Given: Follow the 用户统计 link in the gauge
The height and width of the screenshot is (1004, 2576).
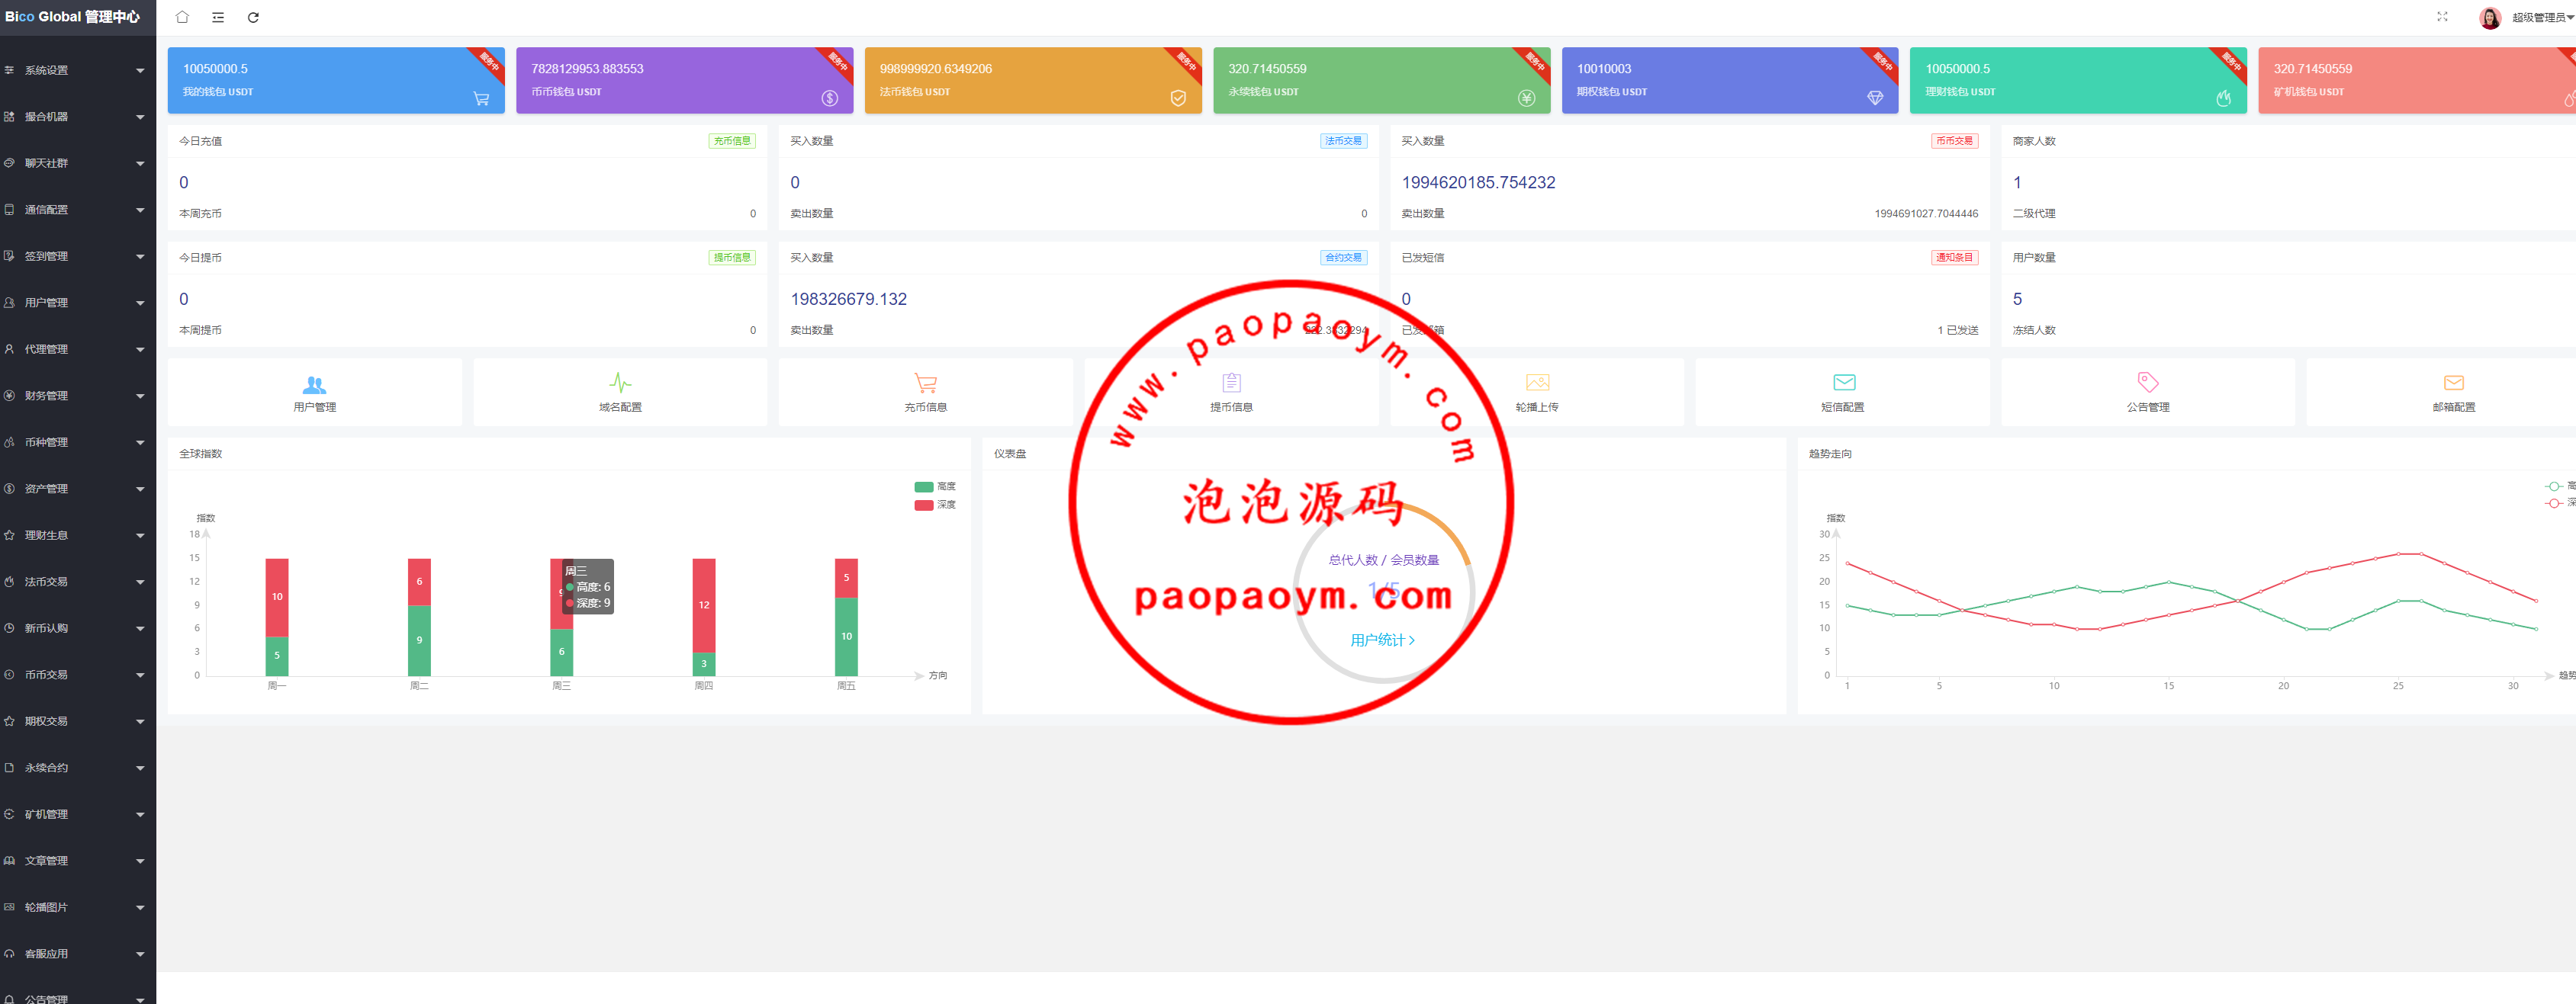Looking at the screenshot, I should 1382,640.
